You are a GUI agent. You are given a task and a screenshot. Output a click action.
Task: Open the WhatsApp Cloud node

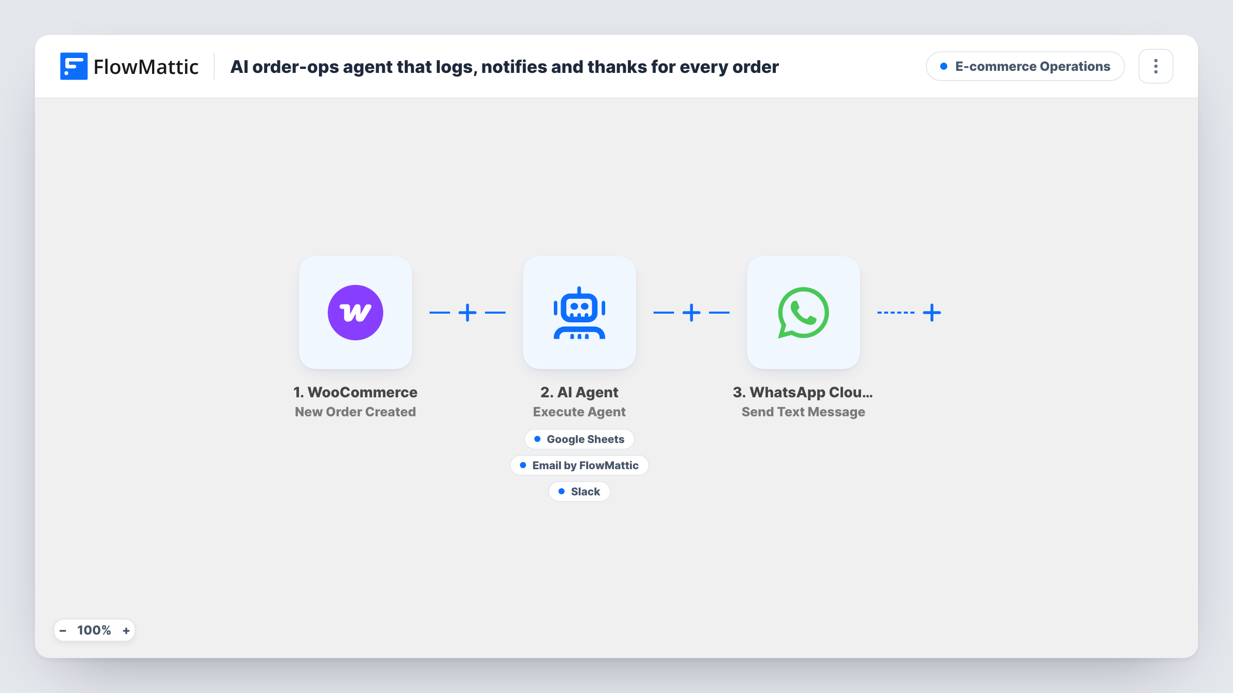pyautogui.click(x=803, y=312)
